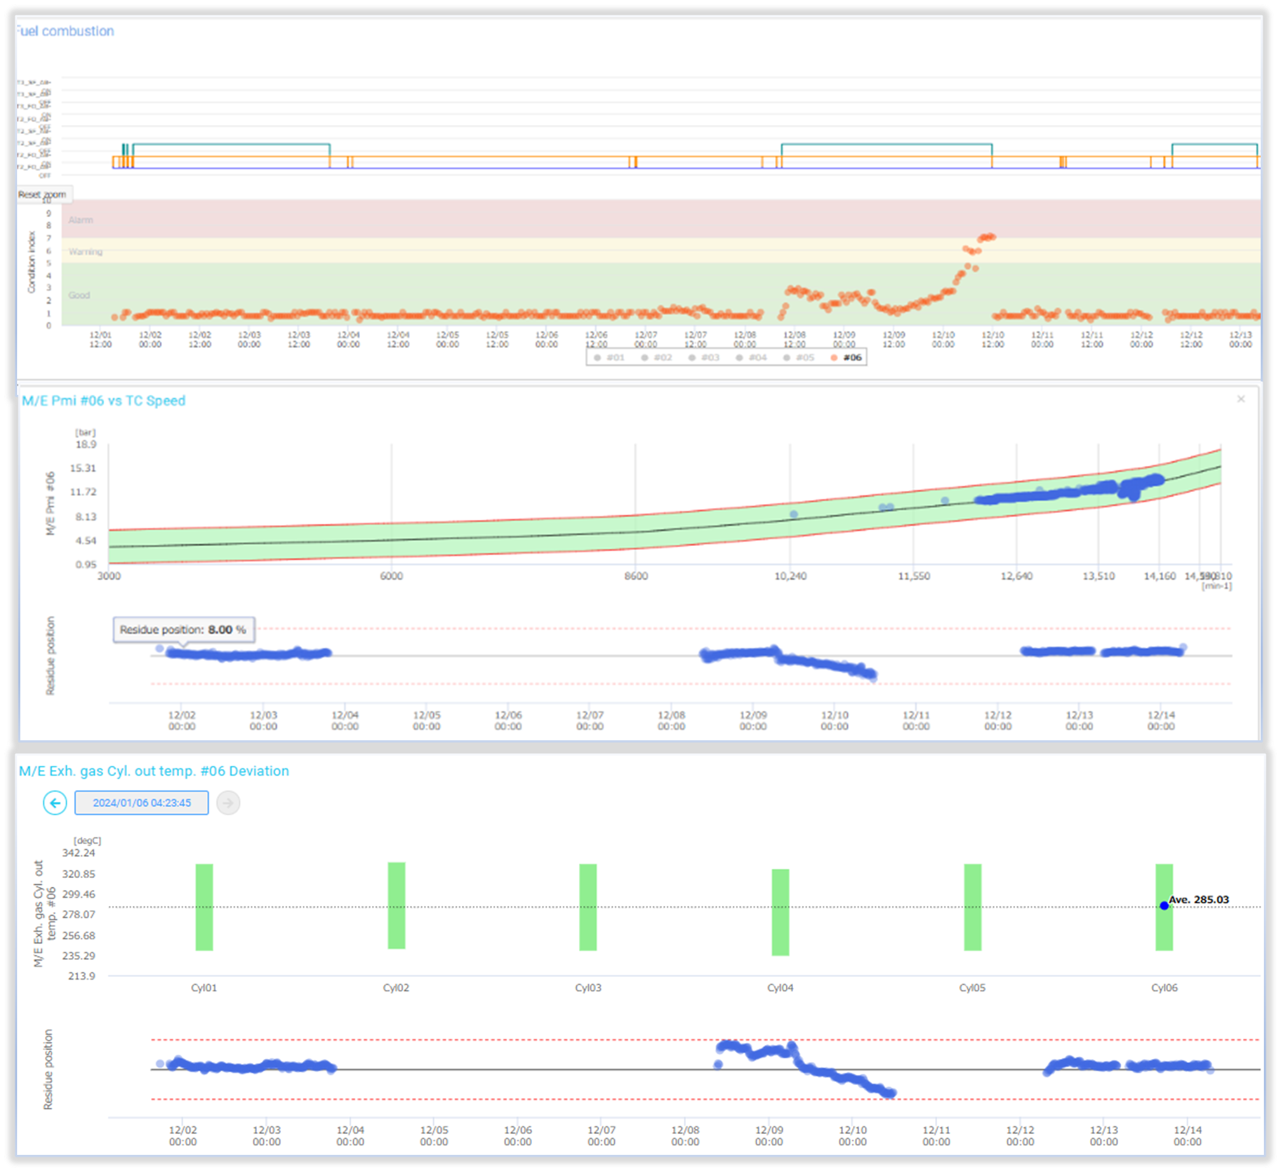This screenshot has height=1172, width=1281.
Task: Click the Cyl05 green bar
Action: (973, 908)
